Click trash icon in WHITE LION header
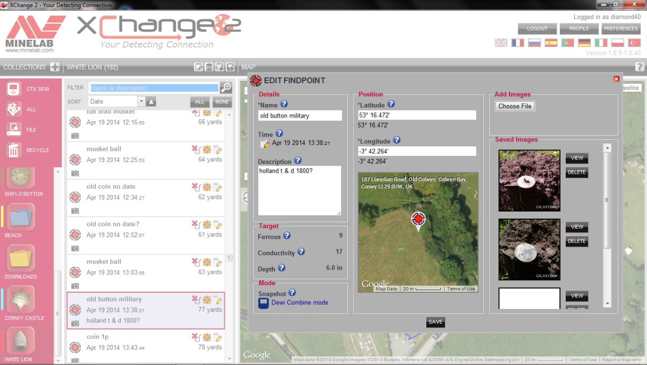Screen dimensions: 647x365 [x=209, y=67]
